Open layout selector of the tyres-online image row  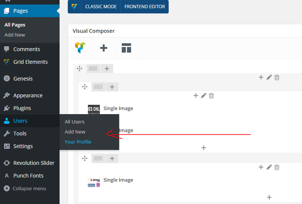click(98, 87)
